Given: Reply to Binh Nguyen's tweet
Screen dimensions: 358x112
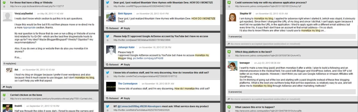Looking at the screenshot, I should coord(125,28).
